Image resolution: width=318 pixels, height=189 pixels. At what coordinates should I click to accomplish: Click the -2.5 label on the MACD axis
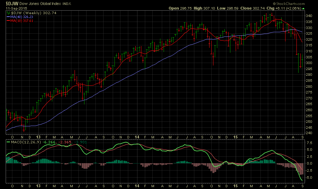pos(309,171)
